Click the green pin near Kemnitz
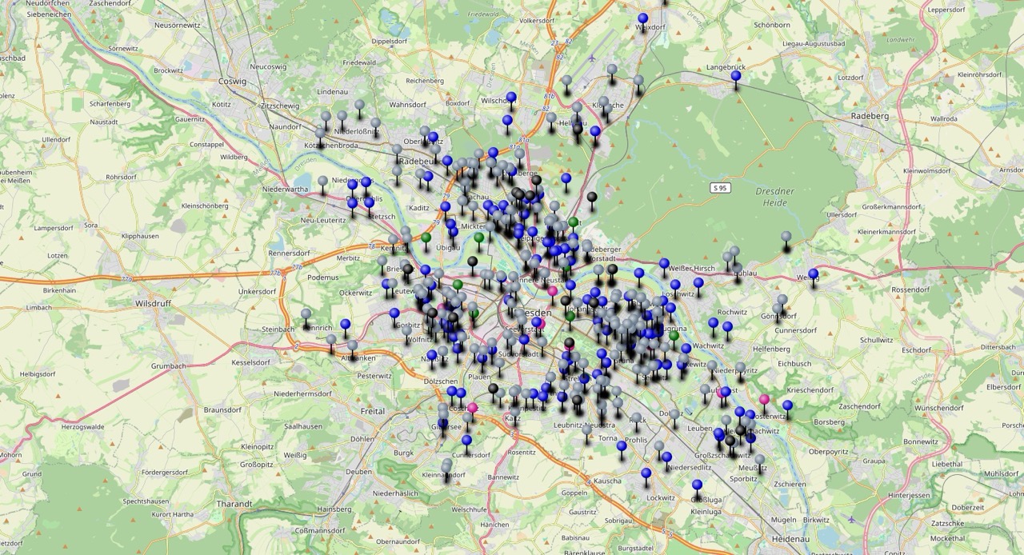1024x555 pixels. pos(426,238)
